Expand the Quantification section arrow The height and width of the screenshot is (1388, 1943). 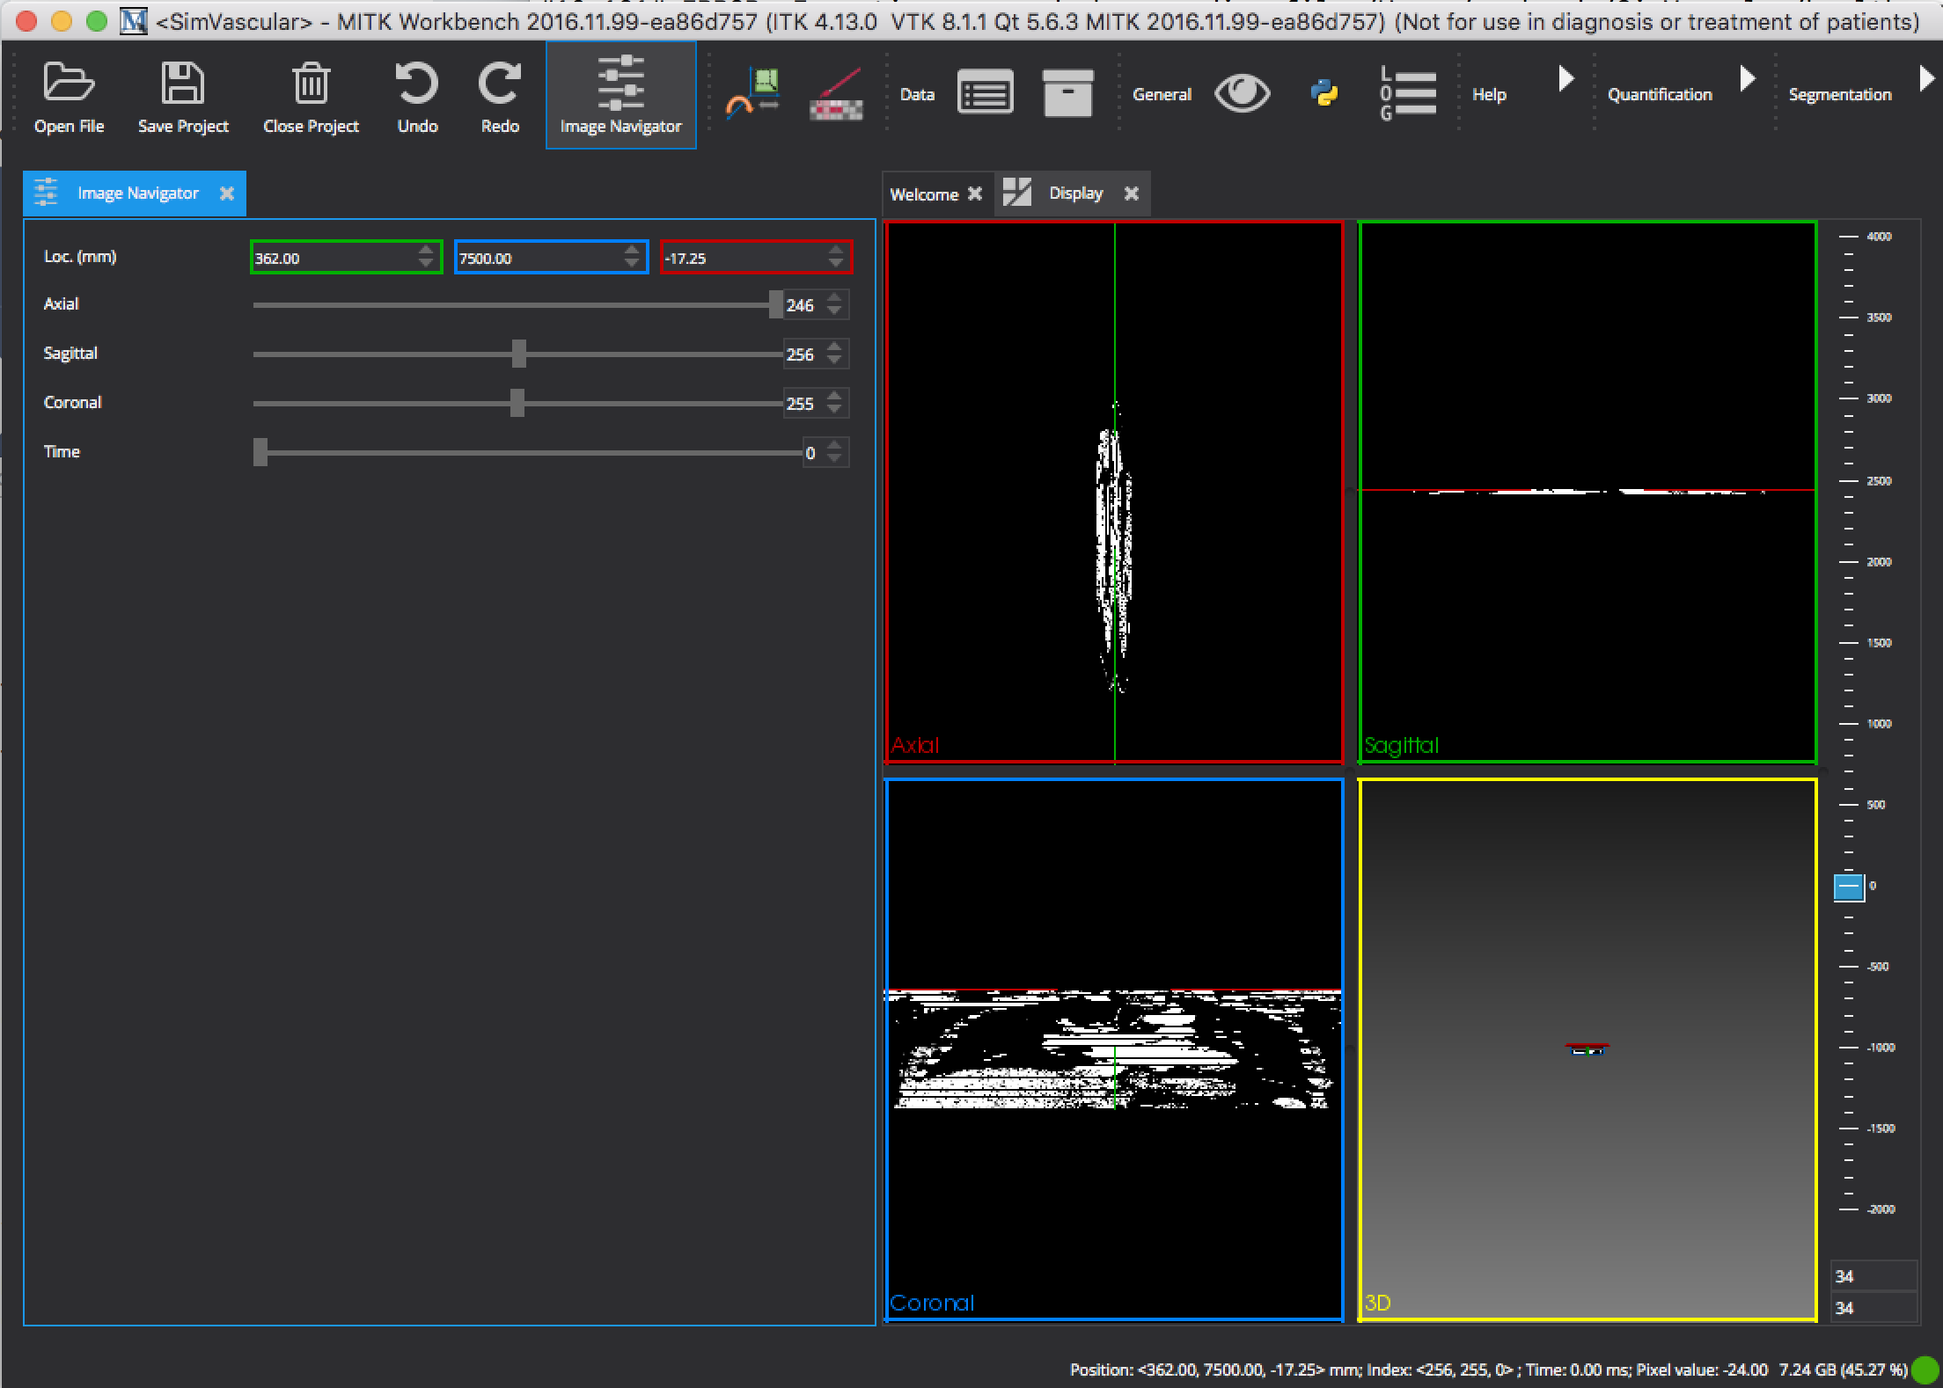click(1748, 79)
